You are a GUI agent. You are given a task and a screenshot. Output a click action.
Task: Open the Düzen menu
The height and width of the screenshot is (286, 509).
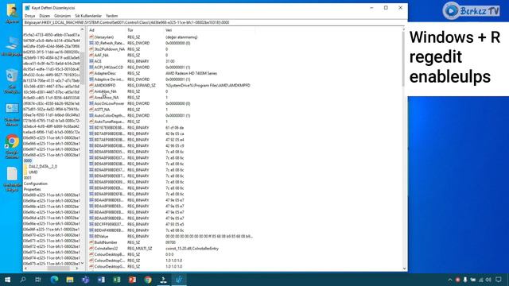coord(45,16)
